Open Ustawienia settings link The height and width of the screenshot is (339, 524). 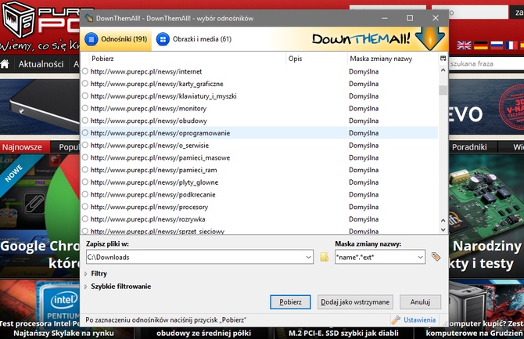click(x=419, y=320)
